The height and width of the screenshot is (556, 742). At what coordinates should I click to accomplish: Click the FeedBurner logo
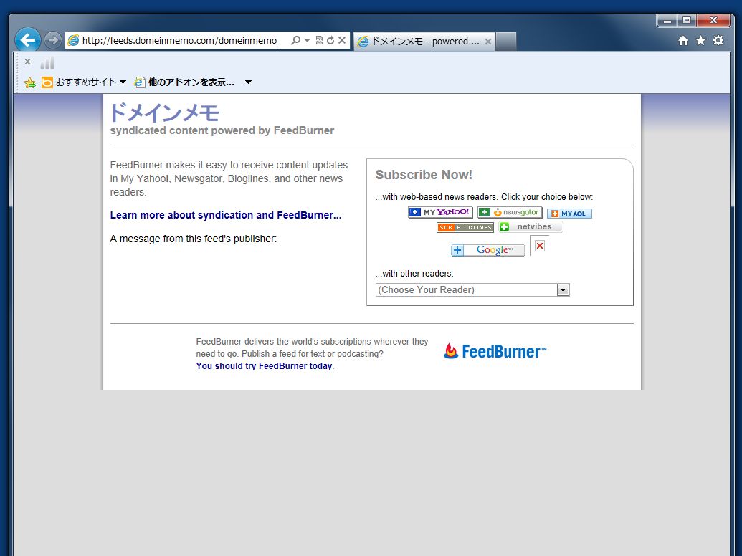(495, 351)
